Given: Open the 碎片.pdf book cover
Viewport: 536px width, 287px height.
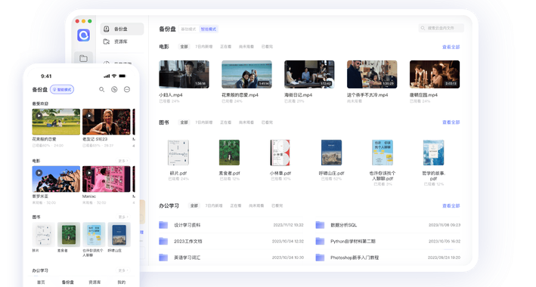Looking at the screenshot, I should click(x=178, y=153).
